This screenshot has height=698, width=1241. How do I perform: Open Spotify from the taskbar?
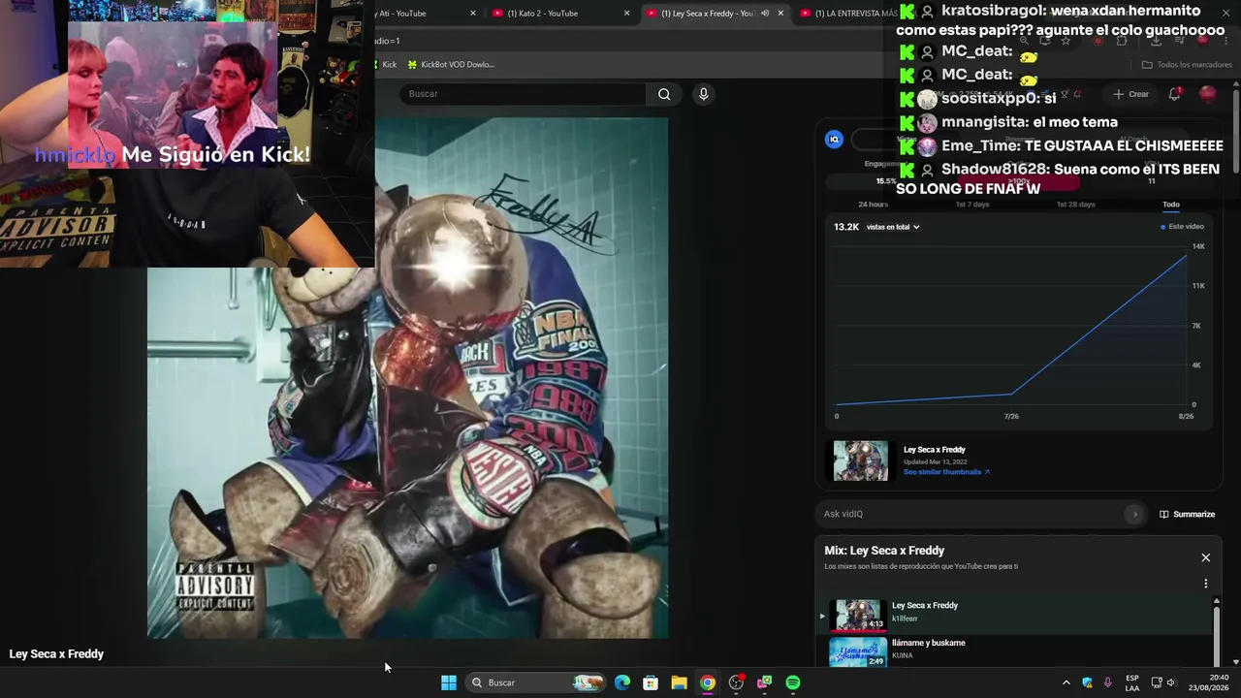click(x=793, y=682)
